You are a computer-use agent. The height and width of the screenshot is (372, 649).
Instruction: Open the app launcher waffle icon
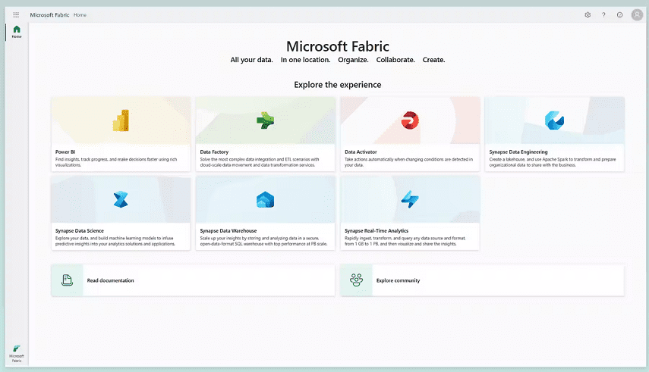click(x=16, y=15)
